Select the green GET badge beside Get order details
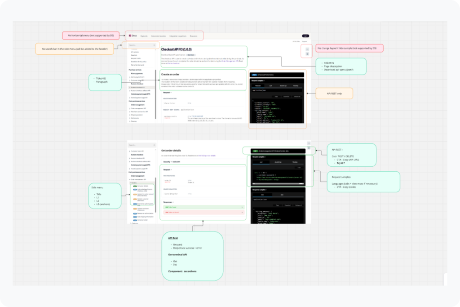 (135, 186)
